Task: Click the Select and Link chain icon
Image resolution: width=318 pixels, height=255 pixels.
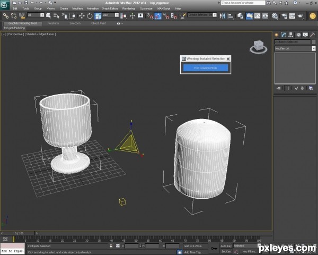Action: [x=6, y=15]
